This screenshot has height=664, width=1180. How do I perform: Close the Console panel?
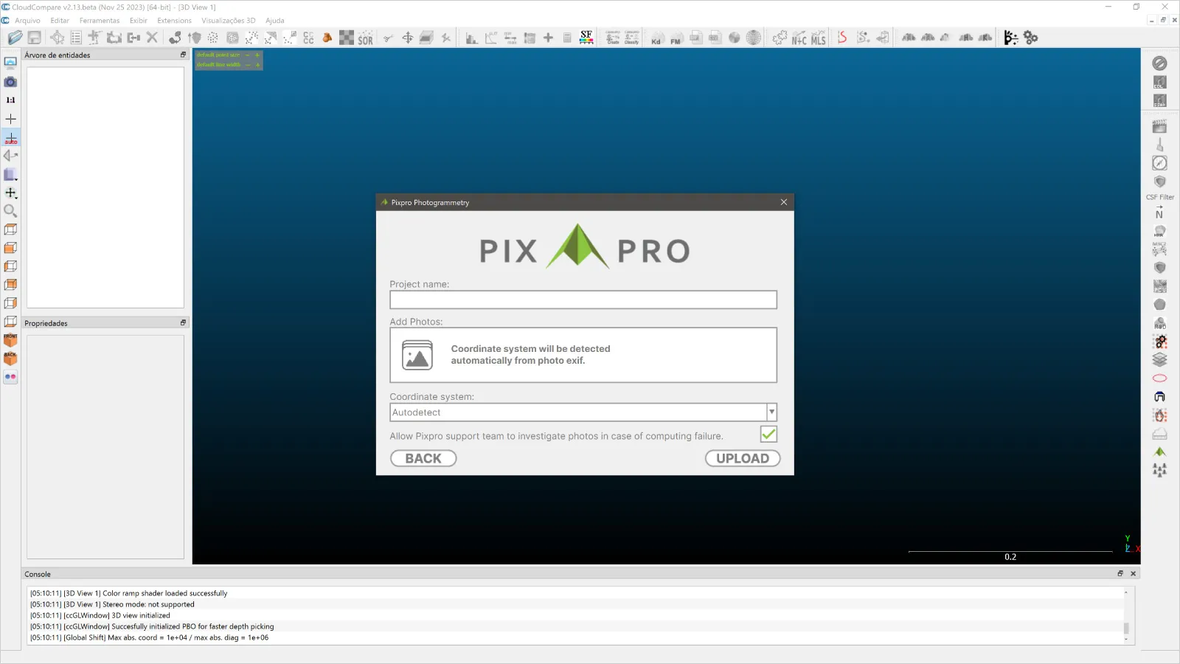pyautogui.click(x=1134, y=574)
